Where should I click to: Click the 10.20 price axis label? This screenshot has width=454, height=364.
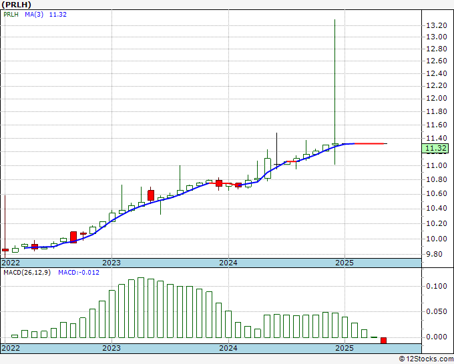pos(437,223)
